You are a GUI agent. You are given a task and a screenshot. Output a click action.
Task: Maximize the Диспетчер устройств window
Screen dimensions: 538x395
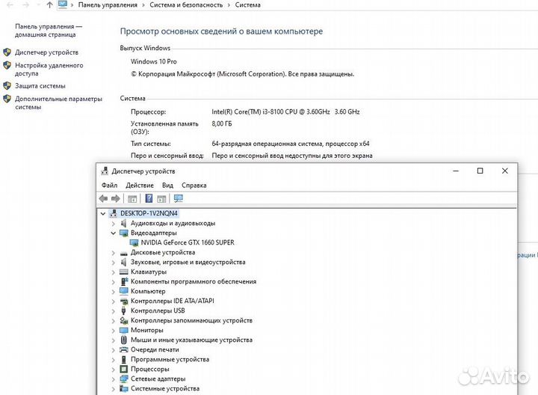480,171
